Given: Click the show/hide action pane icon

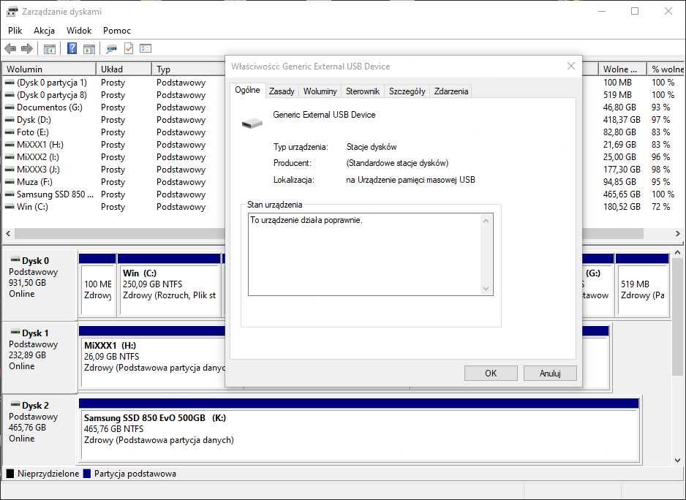Looking at the screenshot, I should click(x=89, y=48).
